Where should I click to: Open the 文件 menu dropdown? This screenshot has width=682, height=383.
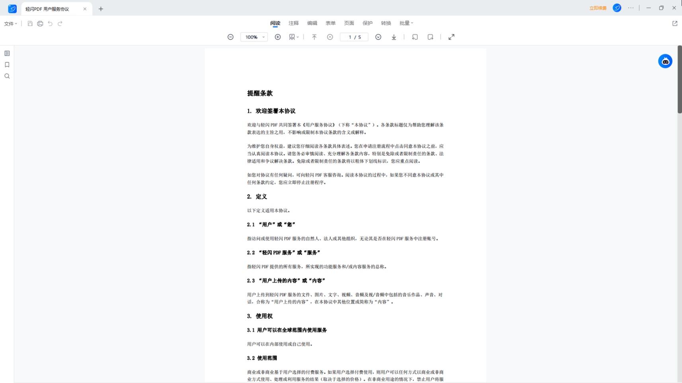11,24
